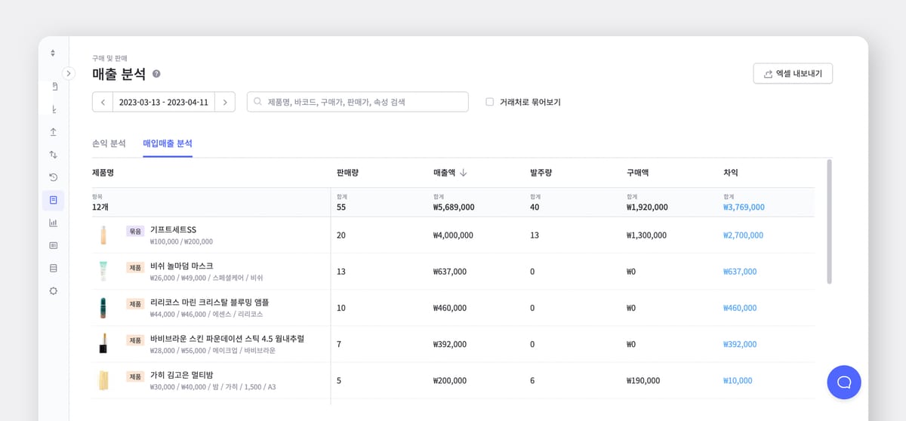Switch to the 손익 분석 tab

click(x=109, y=143)
